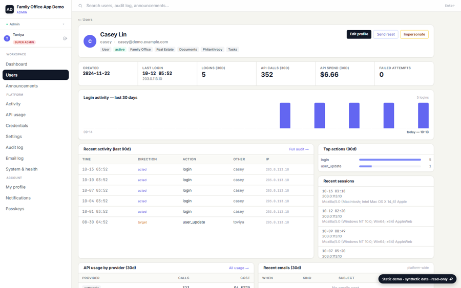Click the arrow icon on static demo badge

tap(451, 279)
